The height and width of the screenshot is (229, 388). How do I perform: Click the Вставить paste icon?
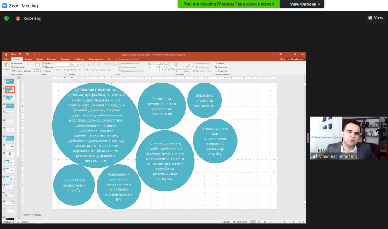pos(6,66)
